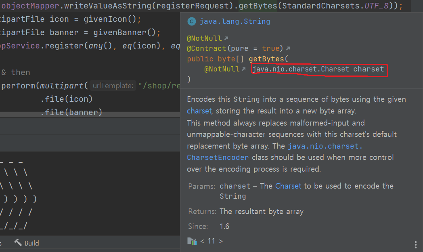Open external arrow beside the parameter @NotNull
This screenshot has width=423, height=252.
click(244, 69)
